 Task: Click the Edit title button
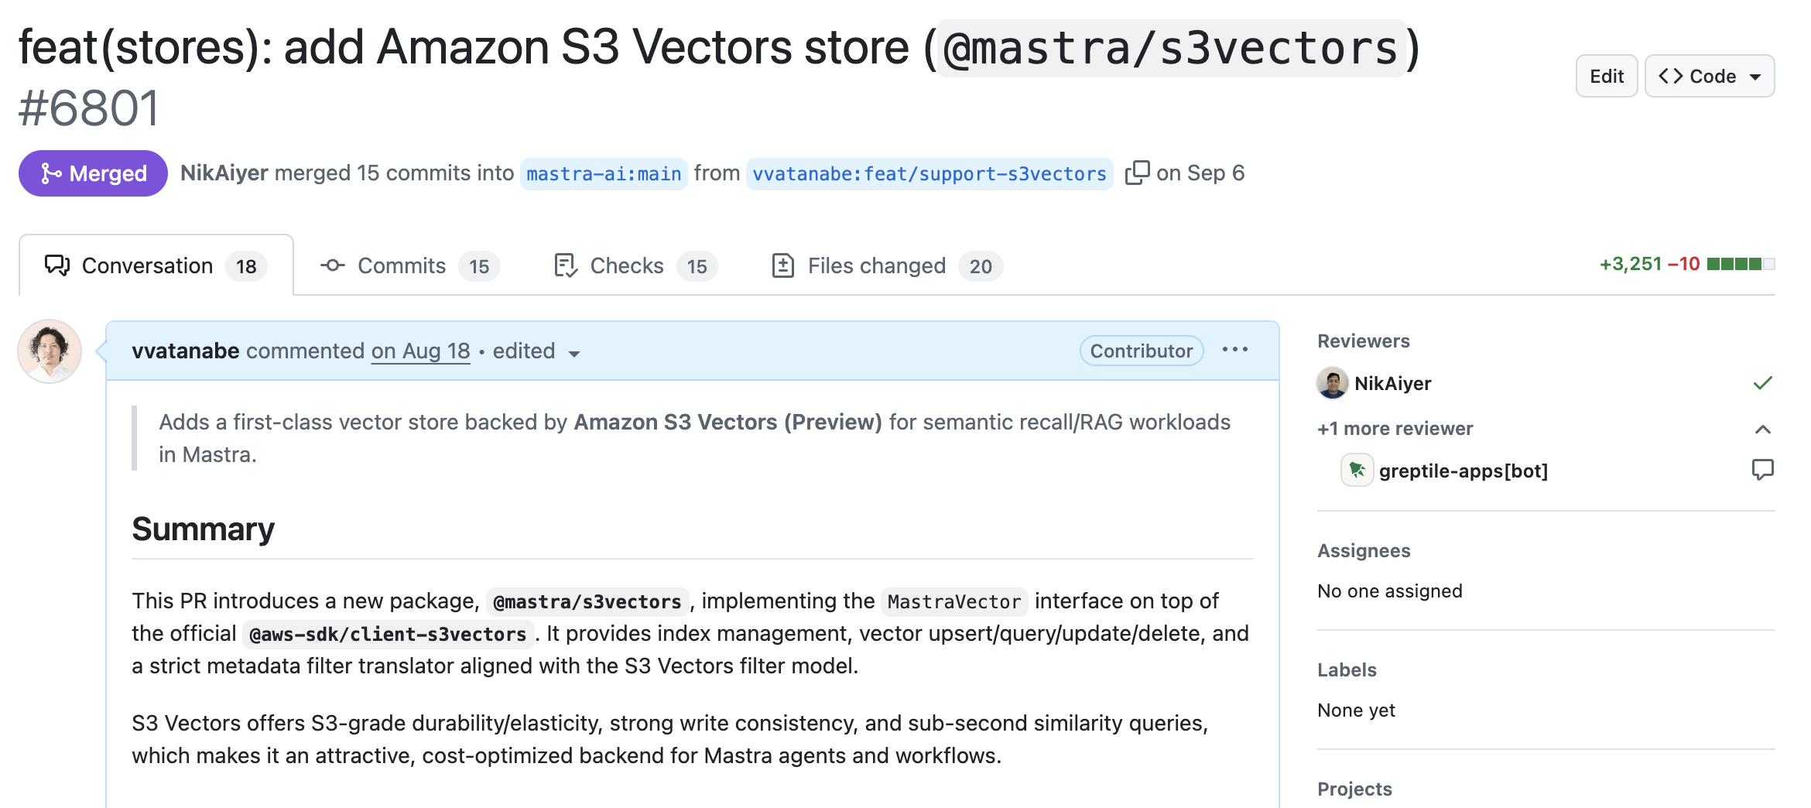[x=1606, y=76]
